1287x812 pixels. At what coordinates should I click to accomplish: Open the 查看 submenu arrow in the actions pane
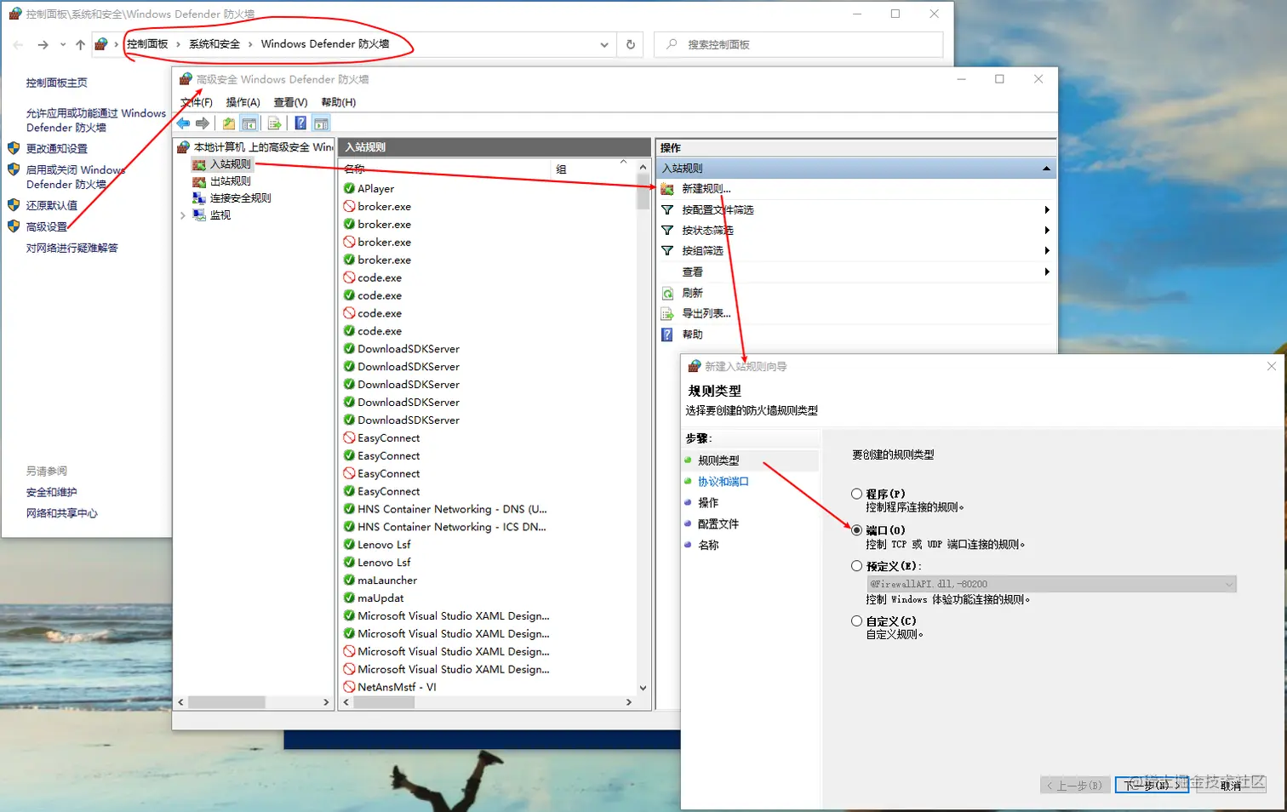tap(1047, 272)
